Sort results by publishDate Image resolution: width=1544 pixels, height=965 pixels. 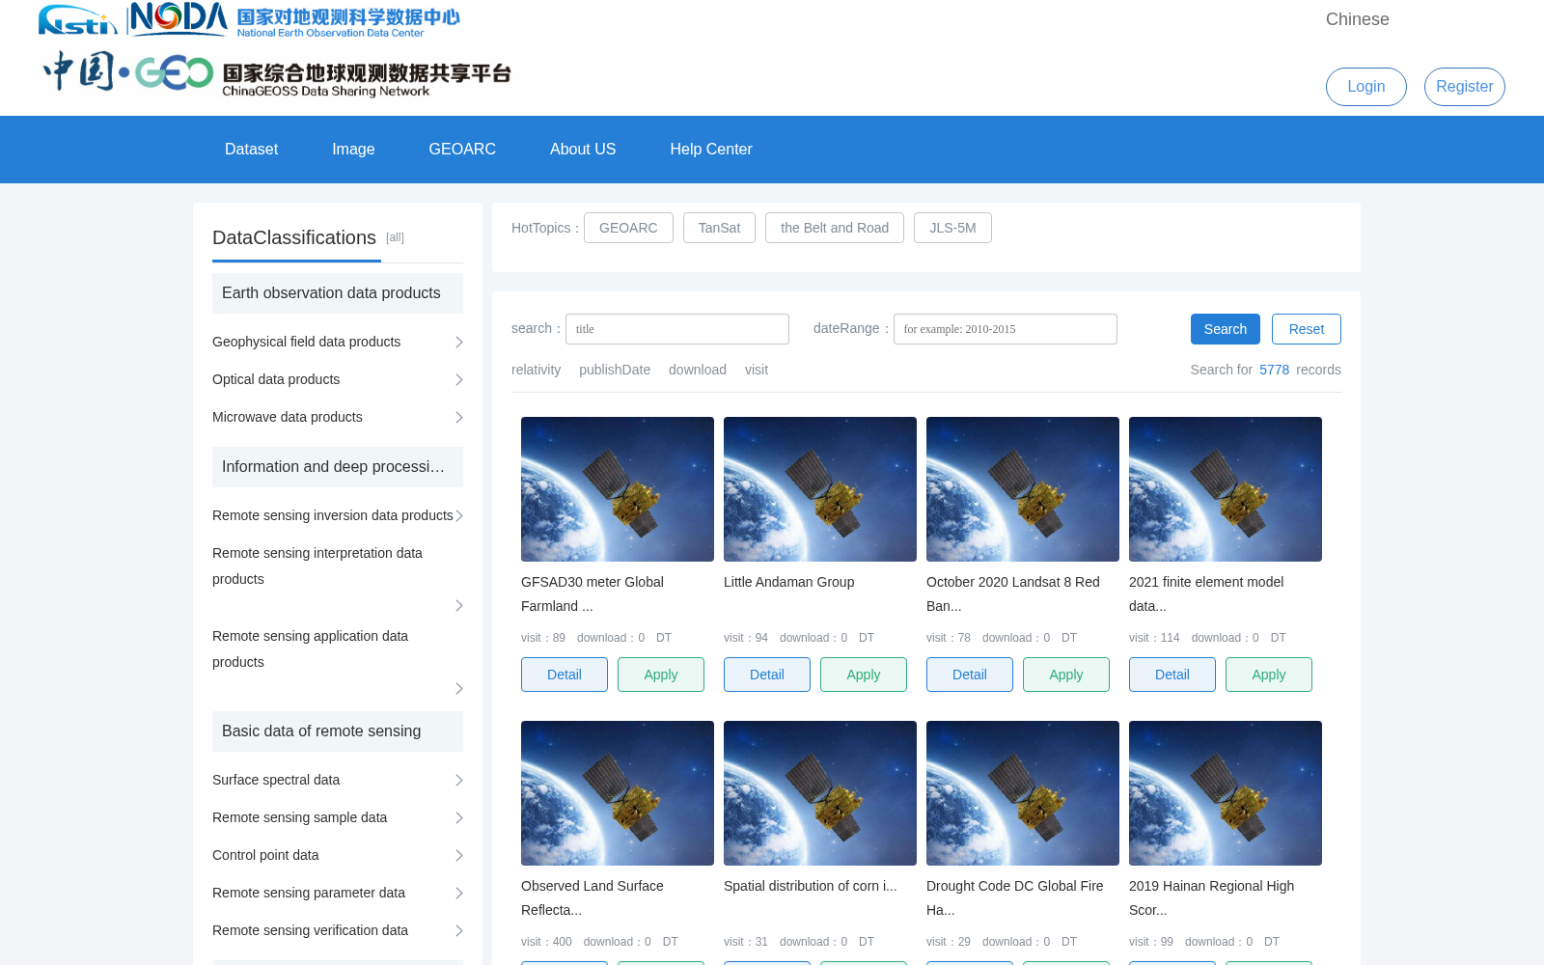click(615, 370)
